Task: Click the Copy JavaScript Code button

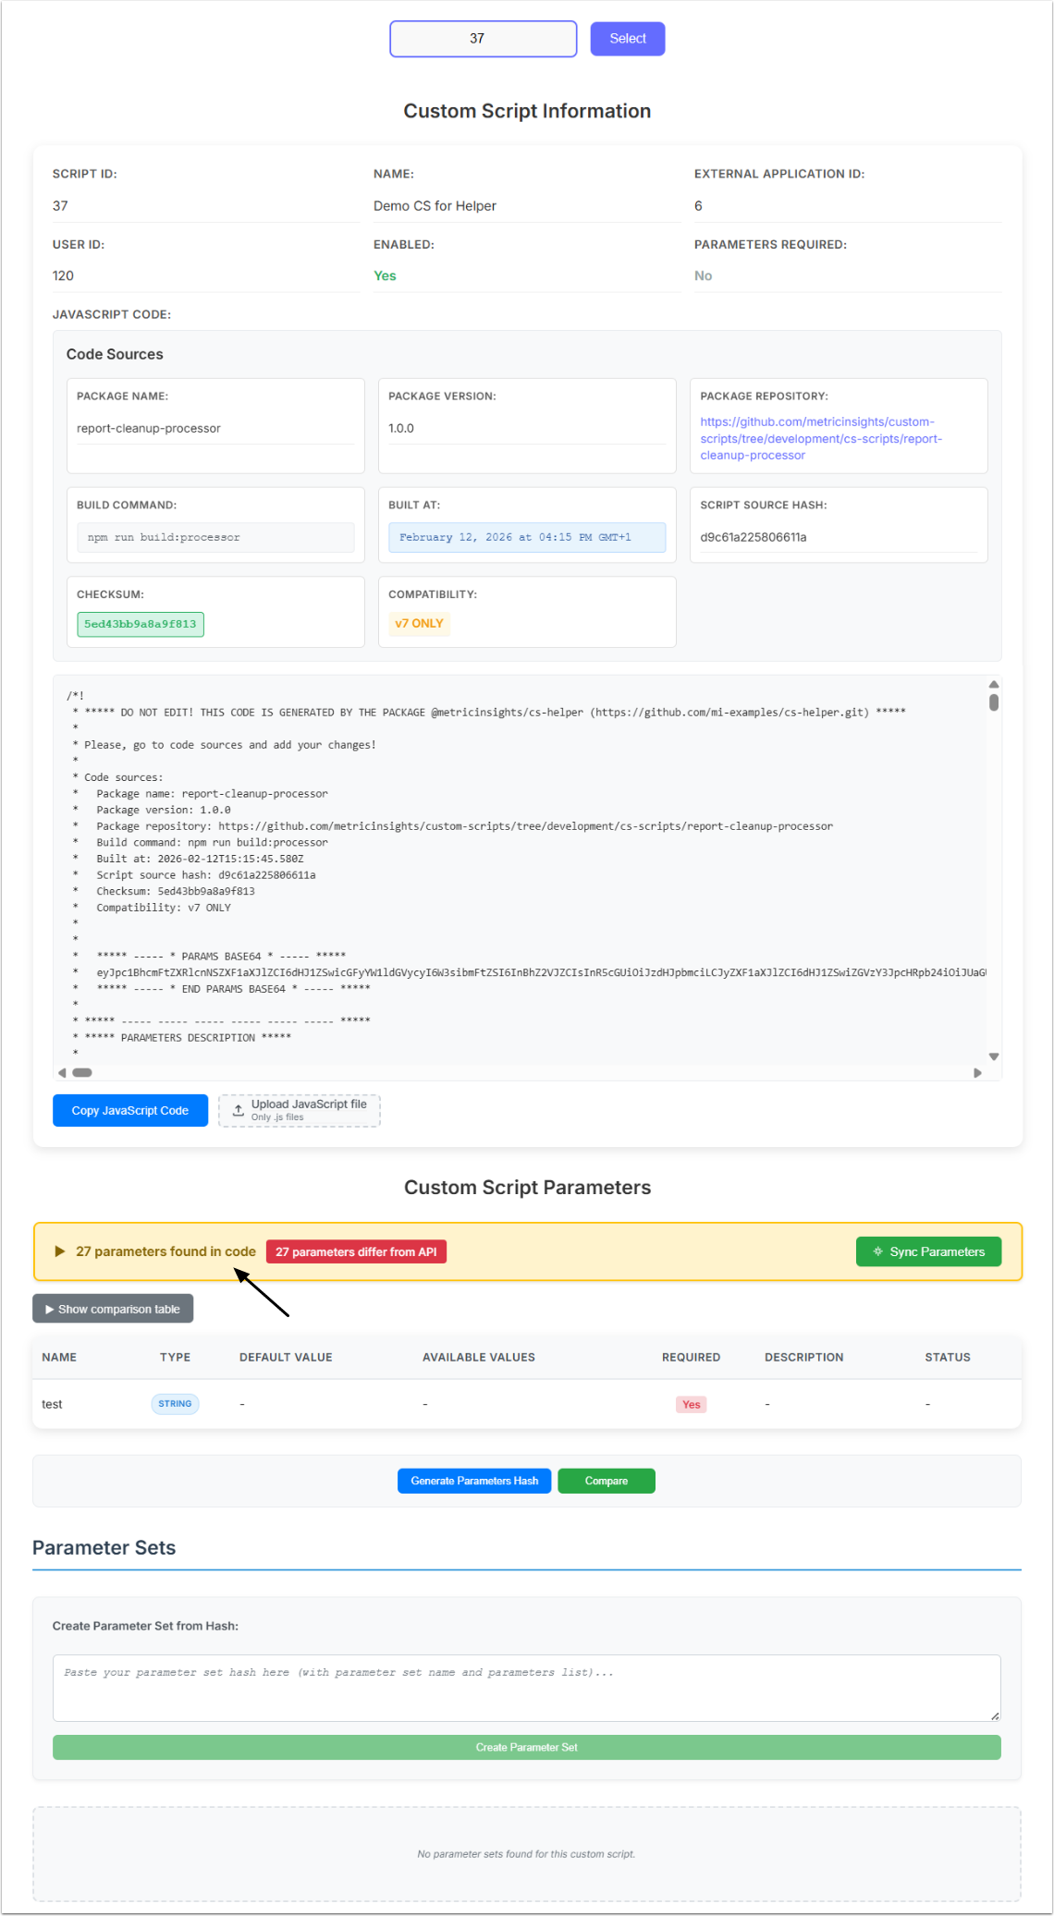Action: click(130, 1110)
